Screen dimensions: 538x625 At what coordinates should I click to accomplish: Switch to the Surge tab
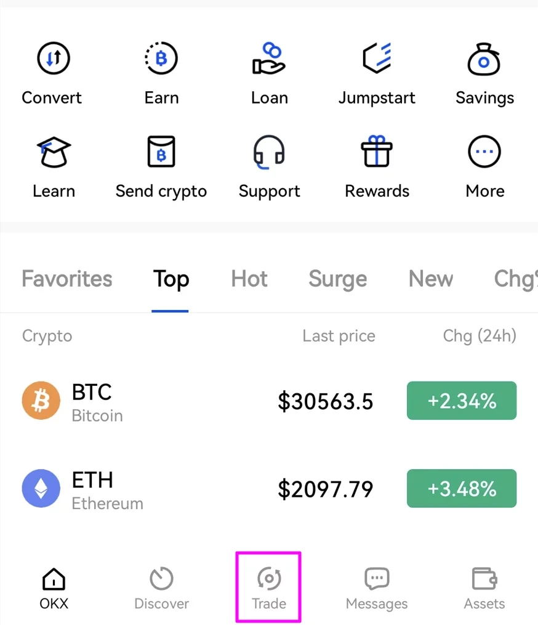(x=338, y=278)
